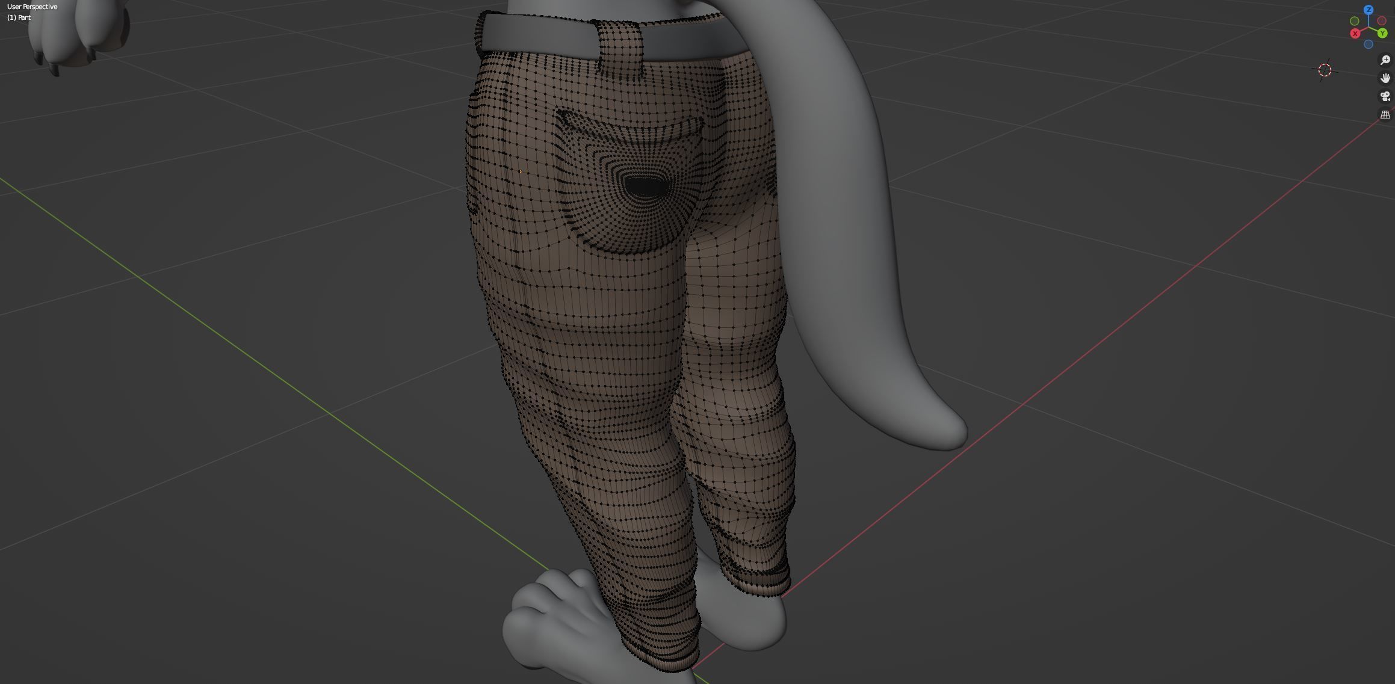Click the negative X axis red hollow circle
The width and height of the screenshot is (1395, 684).
[1382, 21]
